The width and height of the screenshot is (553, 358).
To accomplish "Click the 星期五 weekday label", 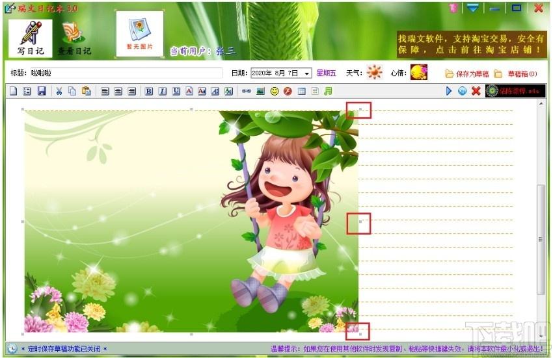I will (326, 73).
